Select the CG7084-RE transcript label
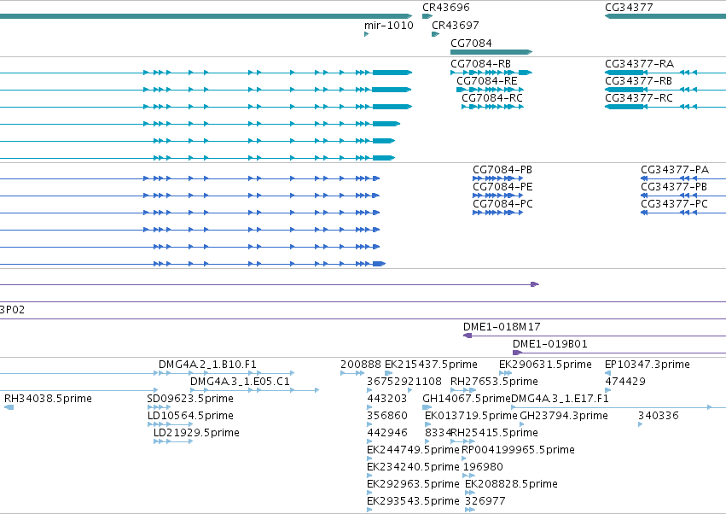The height and width of the screenshot is (514, 726). point(486,80)
